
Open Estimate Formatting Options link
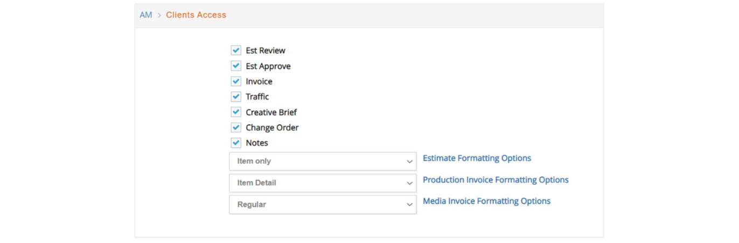(477, 158)
